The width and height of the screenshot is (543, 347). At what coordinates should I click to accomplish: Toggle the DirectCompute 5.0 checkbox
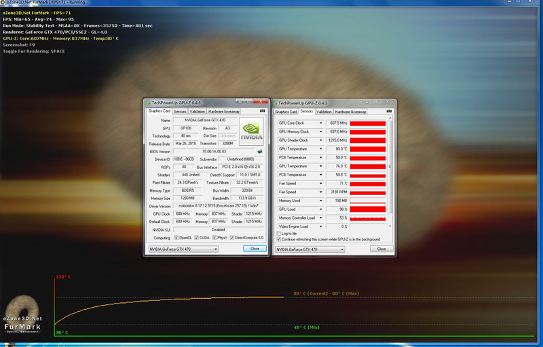[232, 238]
